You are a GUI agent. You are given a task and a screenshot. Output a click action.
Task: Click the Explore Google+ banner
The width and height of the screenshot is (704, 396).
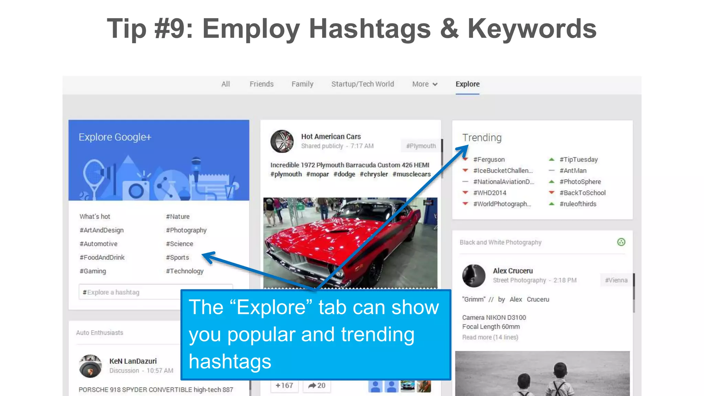(x=159, y=160)
